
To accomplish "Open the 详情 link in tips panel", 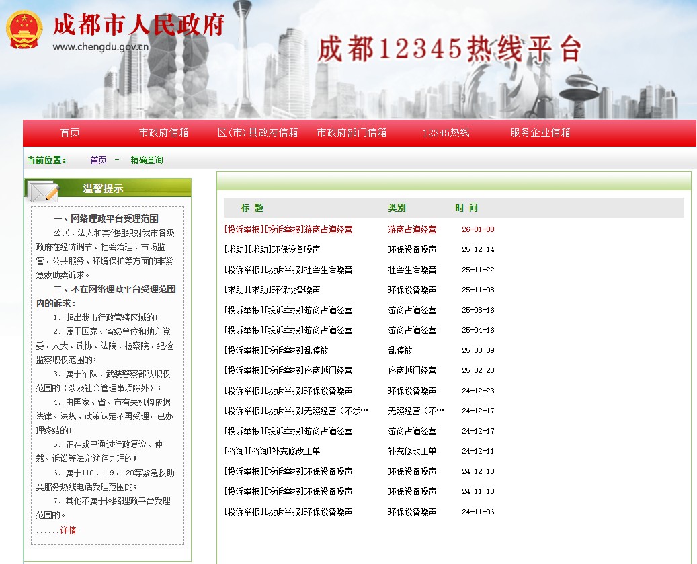I will point(68,530).
